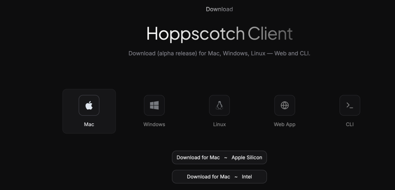
Task: Click the 'Download' heading text at top
Action: pyautogui.click(x=219, y=9)
